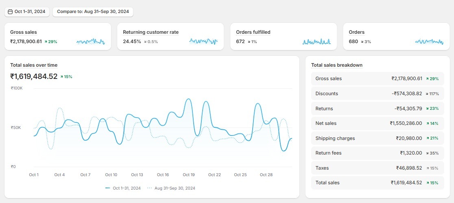
Task: Click the Orders fulfilled sparkline
Action: point(316,41)
